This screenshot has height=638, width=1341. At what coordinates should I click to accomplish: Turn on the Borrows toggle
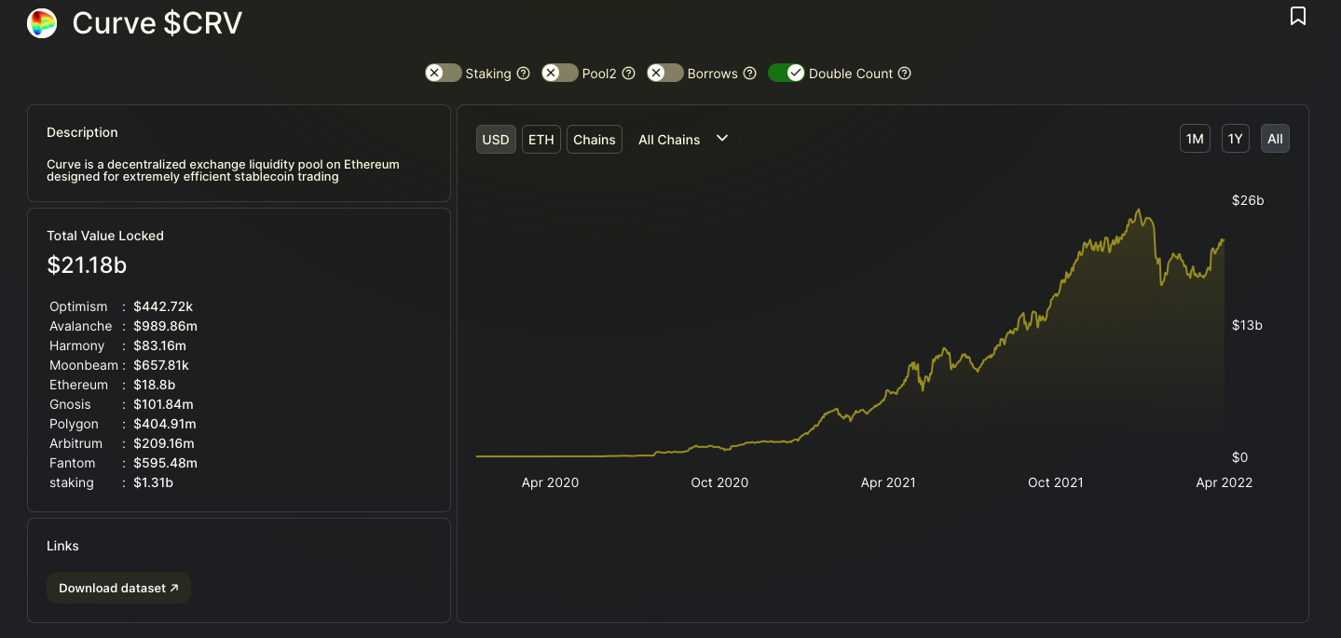(665, 73)
